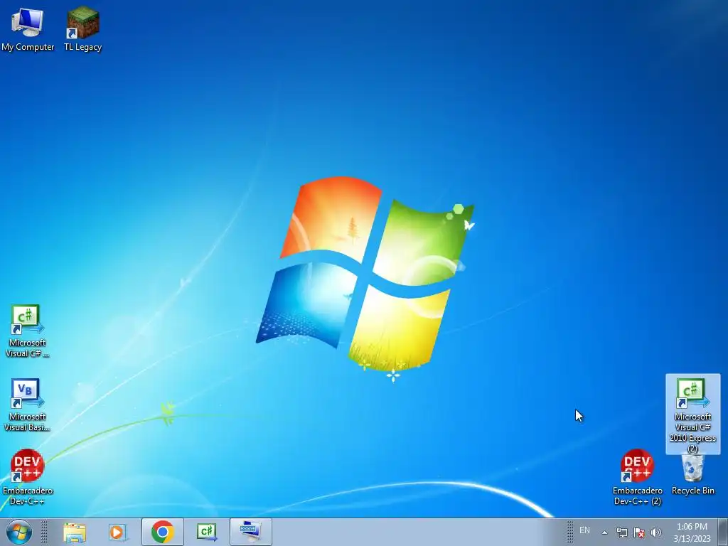Switch to Google Chrome in the taskbar
The height and width of the screenshot is (546, 728).
[163, 532]
